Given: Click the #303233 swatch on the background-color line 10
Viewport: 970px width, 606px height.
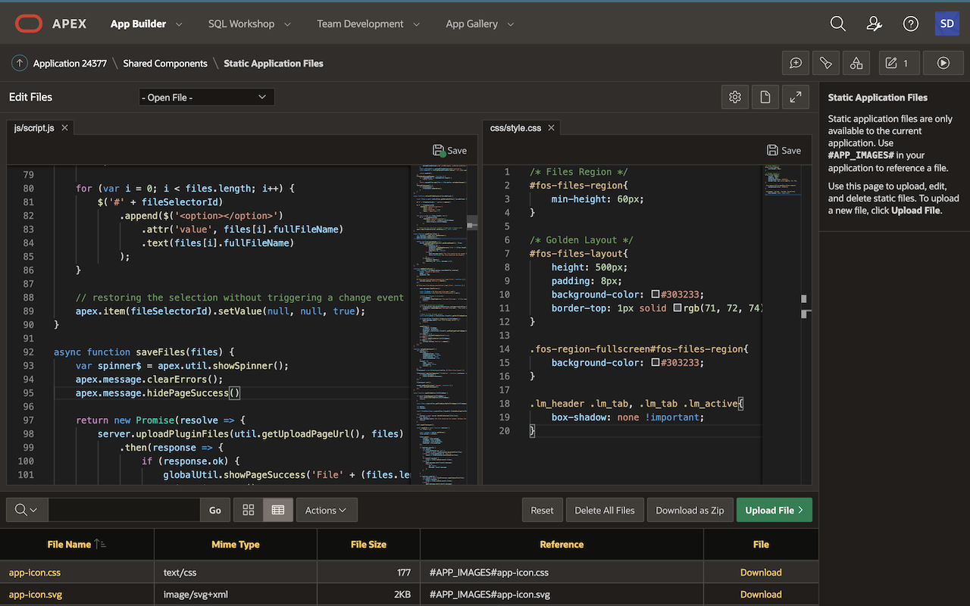Looking at the screenshot, I should [x=656, y=295].
